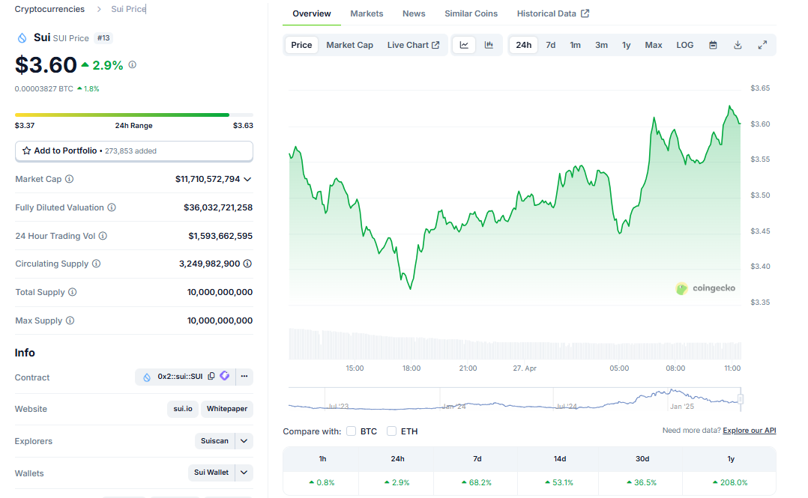Click the $11,710,572,794 market cap value
Screen dimensions: 808x498
tap(208, 179)
